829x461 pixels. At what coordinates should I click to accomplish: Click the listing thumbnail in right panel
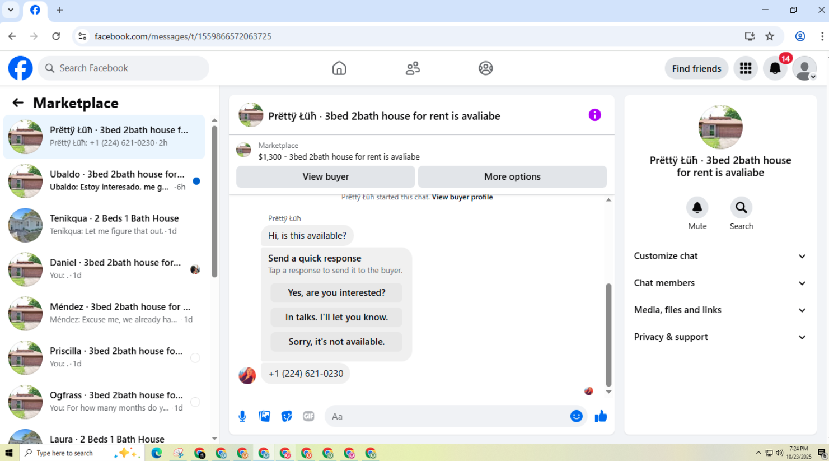tap(720, 127)
